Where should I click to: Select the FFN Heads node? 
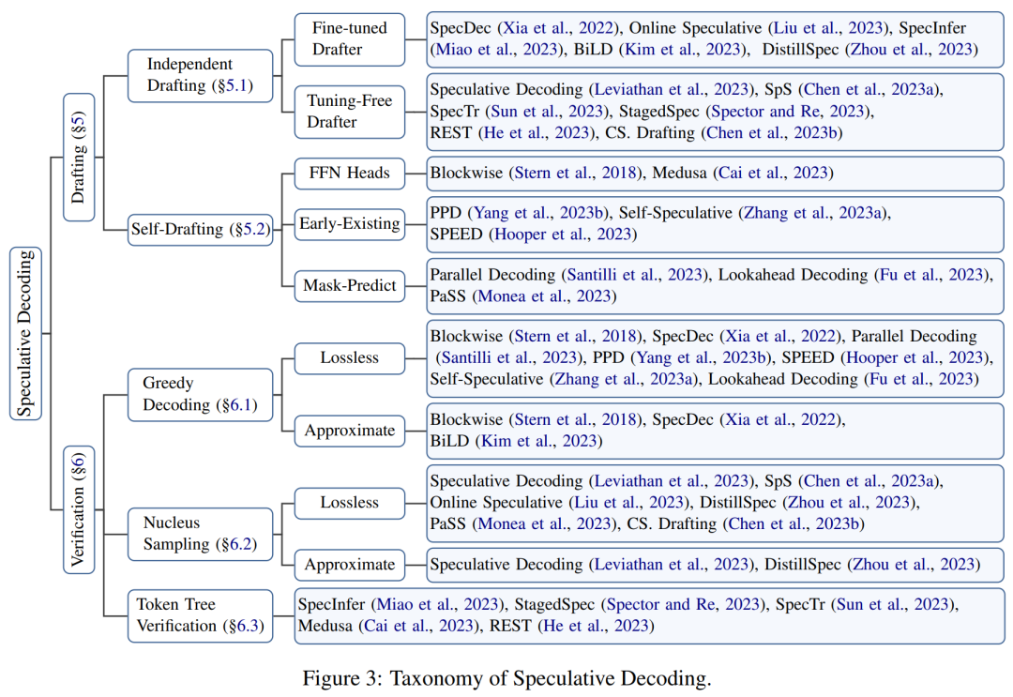[350, 174]
